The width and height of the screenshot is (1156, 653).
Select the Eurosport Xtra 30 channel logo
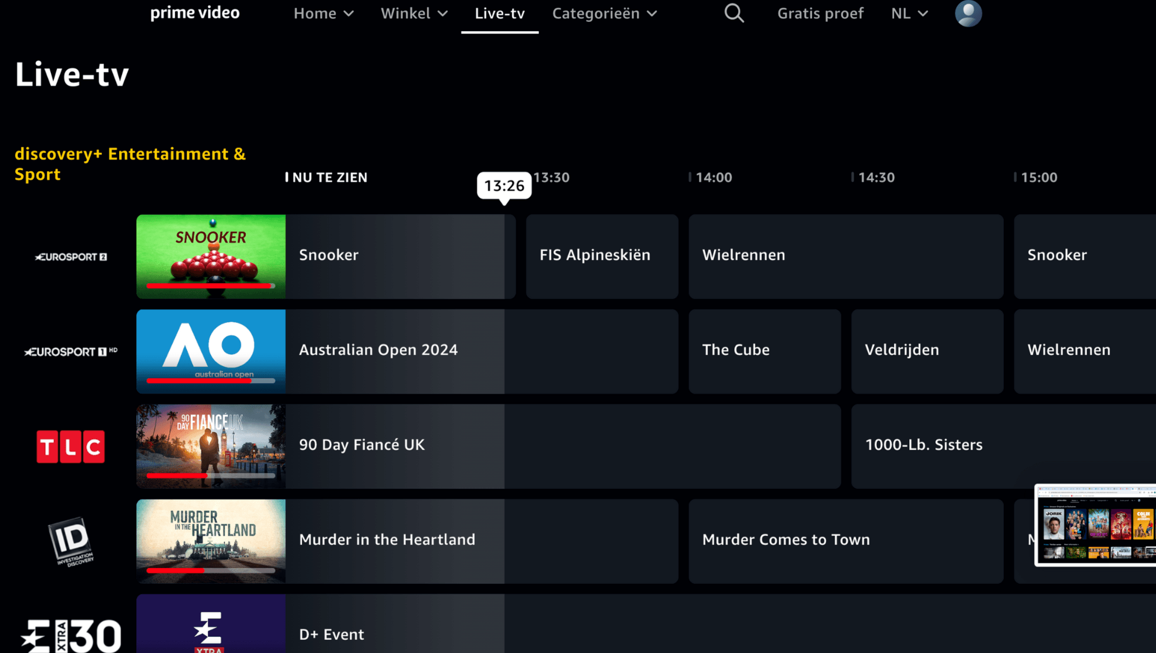[71, 636]
